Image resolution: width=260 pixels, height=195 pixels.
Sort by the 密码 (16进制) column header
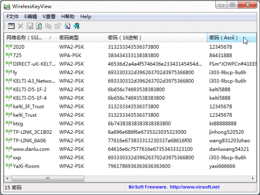point(156,37)
